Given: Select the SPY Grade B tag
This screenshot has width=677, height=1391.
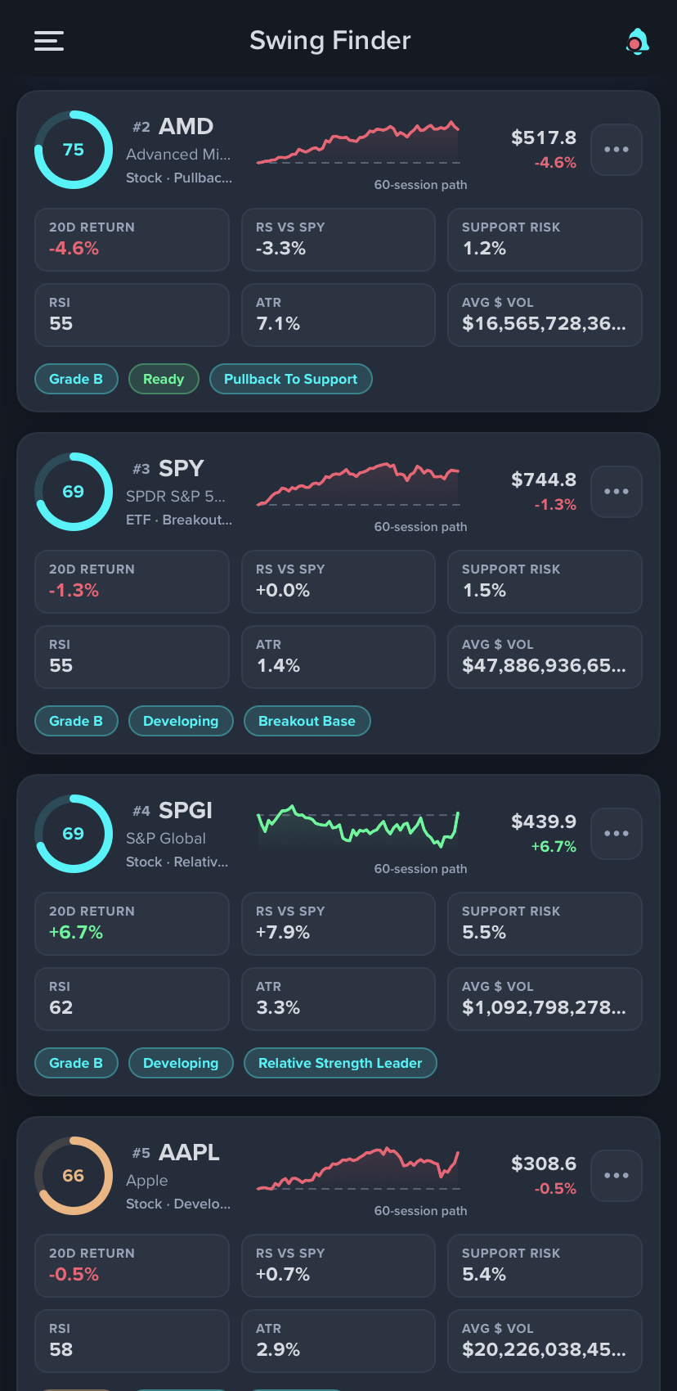Looking at the screenshot, I should point(76,721).
